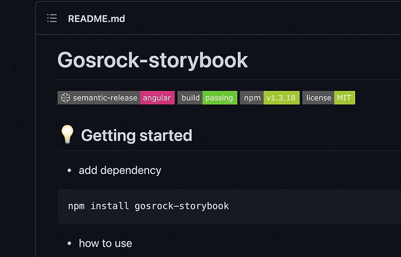
Task: Click the npm install gosrock-storybook code block
Action: 229,206
